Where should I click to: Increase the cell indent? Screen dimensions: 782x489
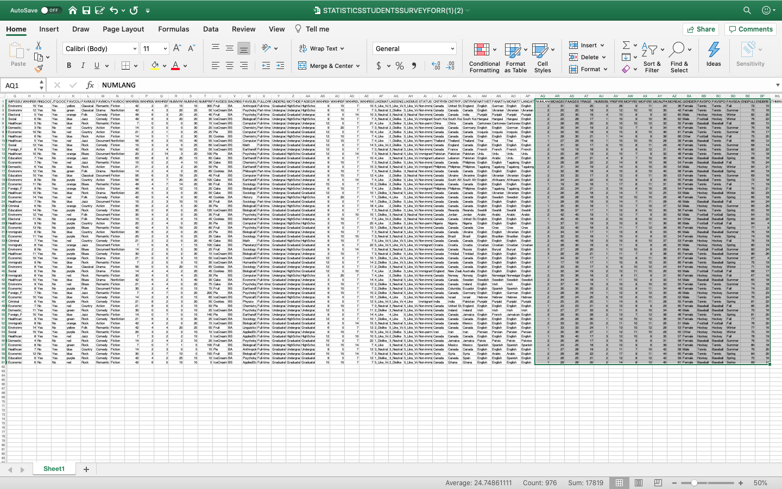click(x=280, y=66)
